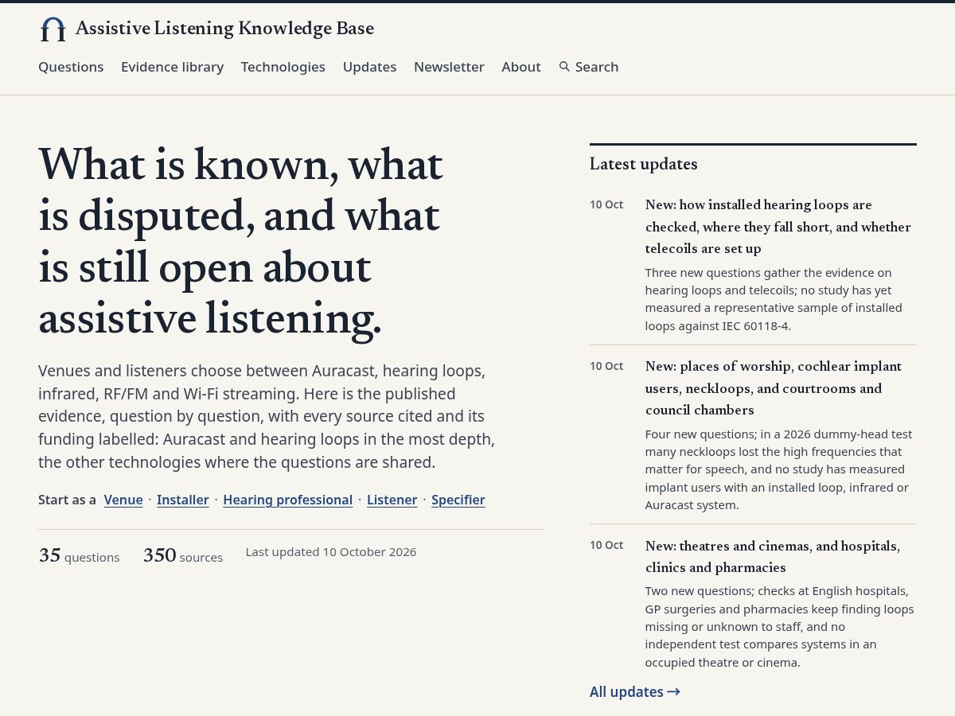Click summary starting 'Two new questions; checks'
The height and width of the screenshot is (716, 955).
(780, 627)
